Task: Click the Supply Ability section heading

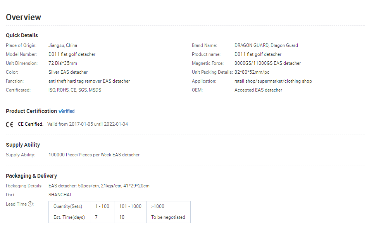Action: 23,145
